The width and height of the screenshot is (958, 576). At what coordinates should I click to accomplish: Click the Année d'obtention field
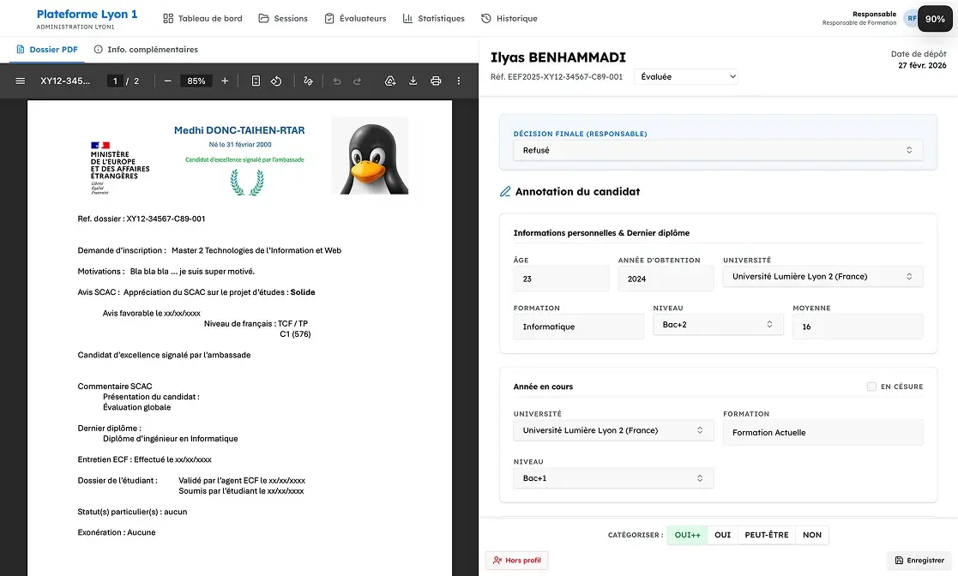click(666, 279)
